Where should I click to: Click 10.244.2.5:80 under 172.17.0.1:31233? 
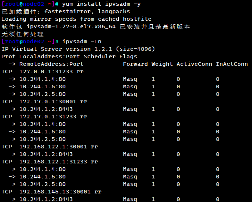pyautogui.click(x=43, y=139)
